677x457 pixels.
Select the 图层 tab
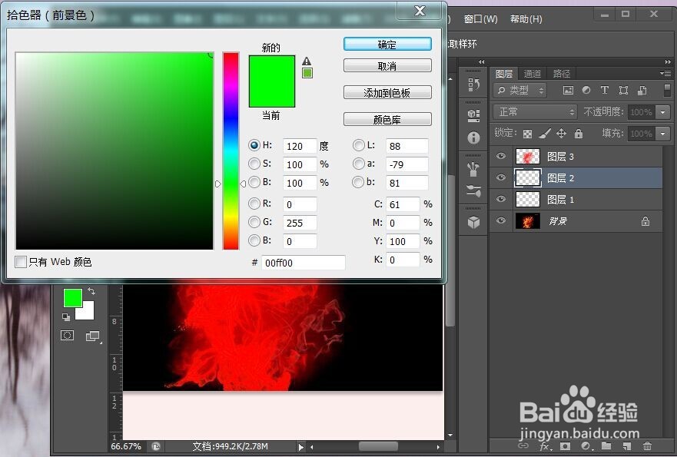pos(504,74)
